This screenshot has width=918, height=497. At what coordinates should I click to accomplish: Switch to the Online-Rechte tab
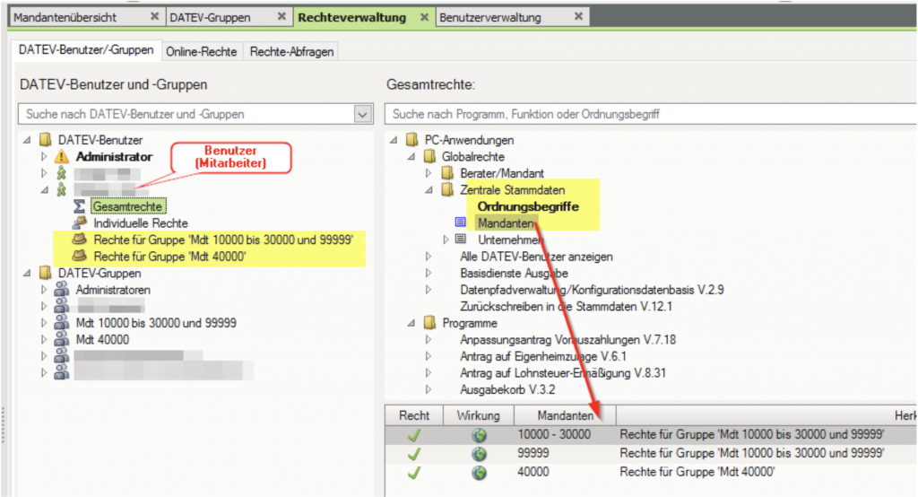click(202, 51)
